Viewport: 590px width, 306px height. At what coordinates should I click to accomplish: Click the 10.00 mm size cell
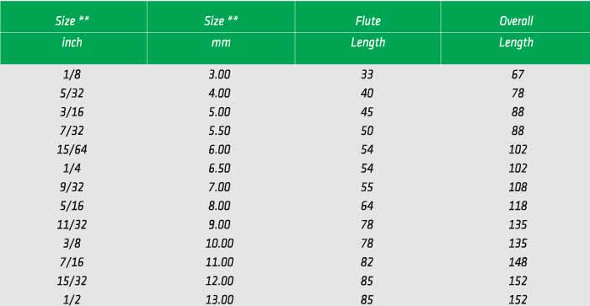coord(219,243)
